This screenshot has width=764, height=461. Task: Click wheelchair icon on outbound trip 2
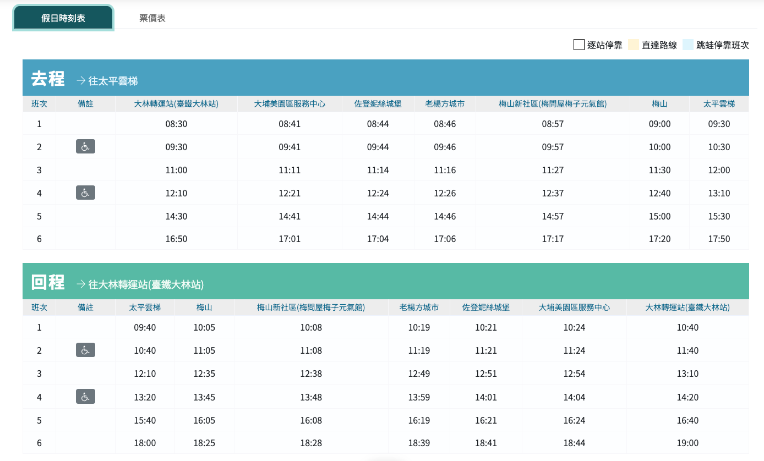click(85, 146)
